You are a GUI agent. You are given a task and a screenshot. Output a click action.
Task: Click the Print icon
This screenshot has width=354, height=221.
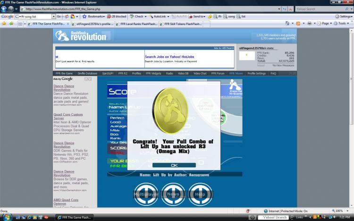(x=309, y=24)
